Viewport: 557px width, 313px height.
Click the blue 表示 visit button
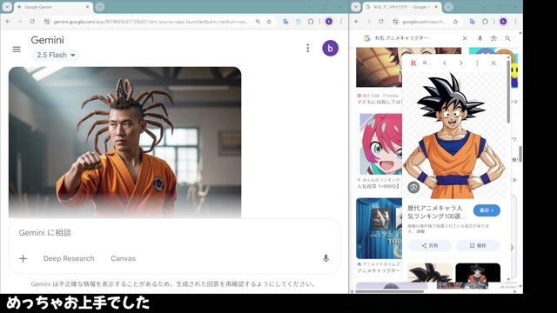coord(487,210)
